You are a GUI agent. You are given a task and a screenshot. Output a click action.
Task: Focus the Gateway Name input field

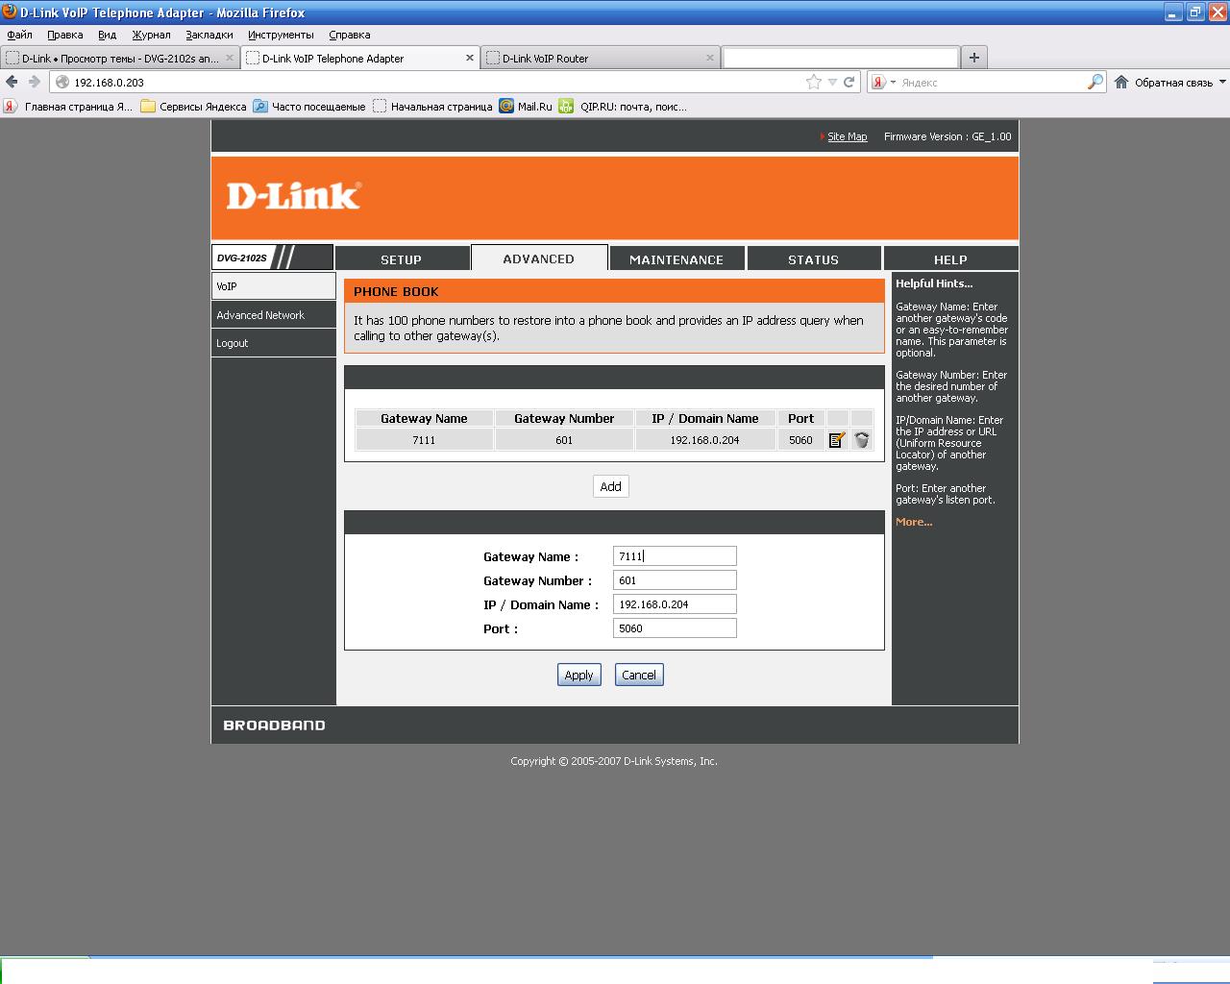pyautogui.click(x=675, y=556)
